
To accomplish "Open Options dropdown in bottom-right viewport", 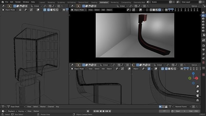I will (x=195, y=65).
